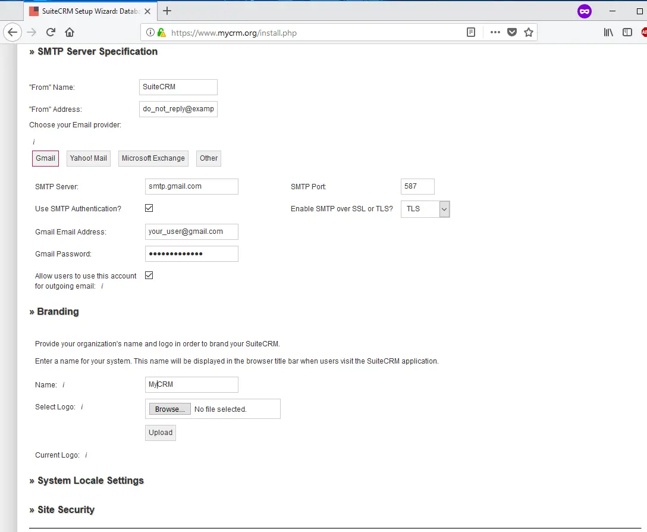Open the browser home page
This screenshot has width=647, height=532.
coord(70,32)
